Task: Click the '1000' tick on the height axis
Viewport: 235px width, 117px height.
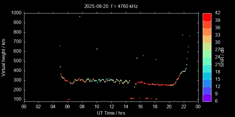Action: (x=16, y=13)
